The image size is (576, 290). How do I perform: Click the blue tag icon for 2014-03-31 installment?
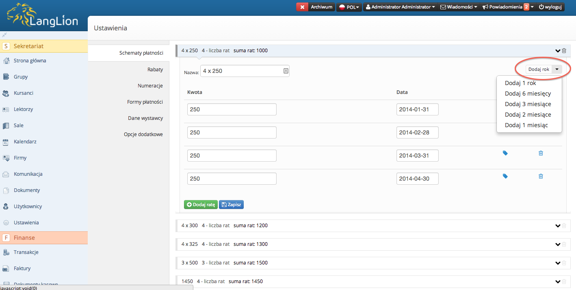click(505, 153)
